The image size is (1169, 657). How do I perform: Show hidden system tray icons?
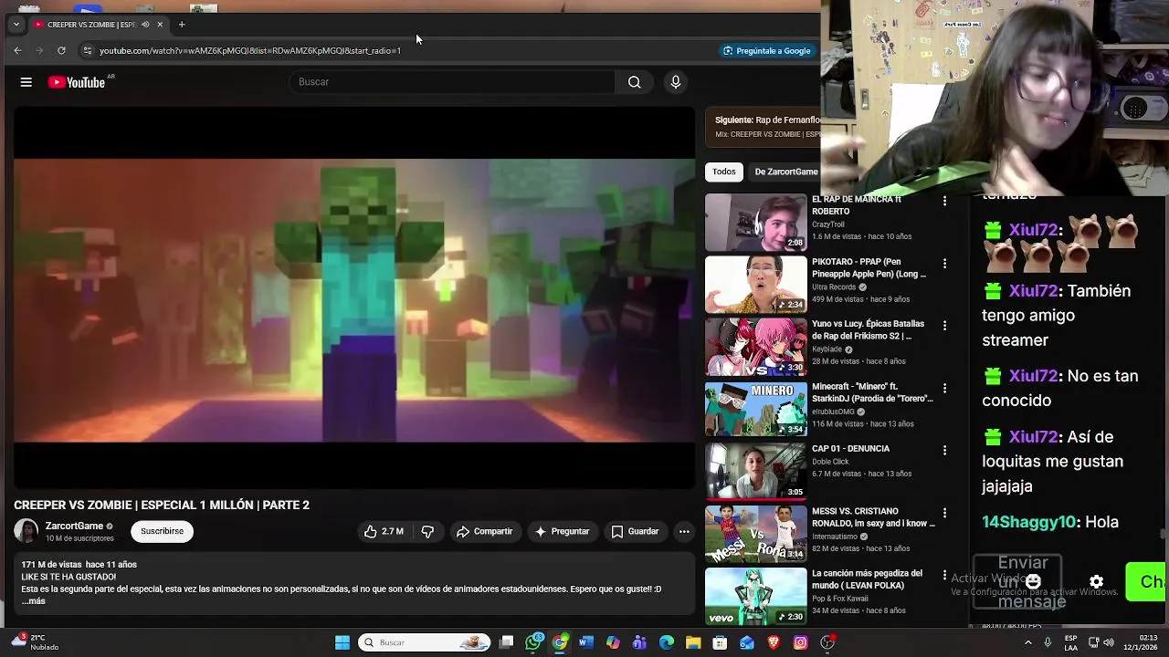tap(1028, 642)
